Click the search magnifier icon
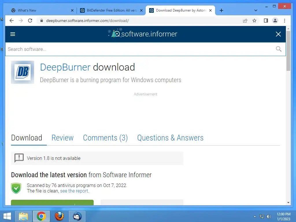Screen dimensions: 296x222 point(278,49)
